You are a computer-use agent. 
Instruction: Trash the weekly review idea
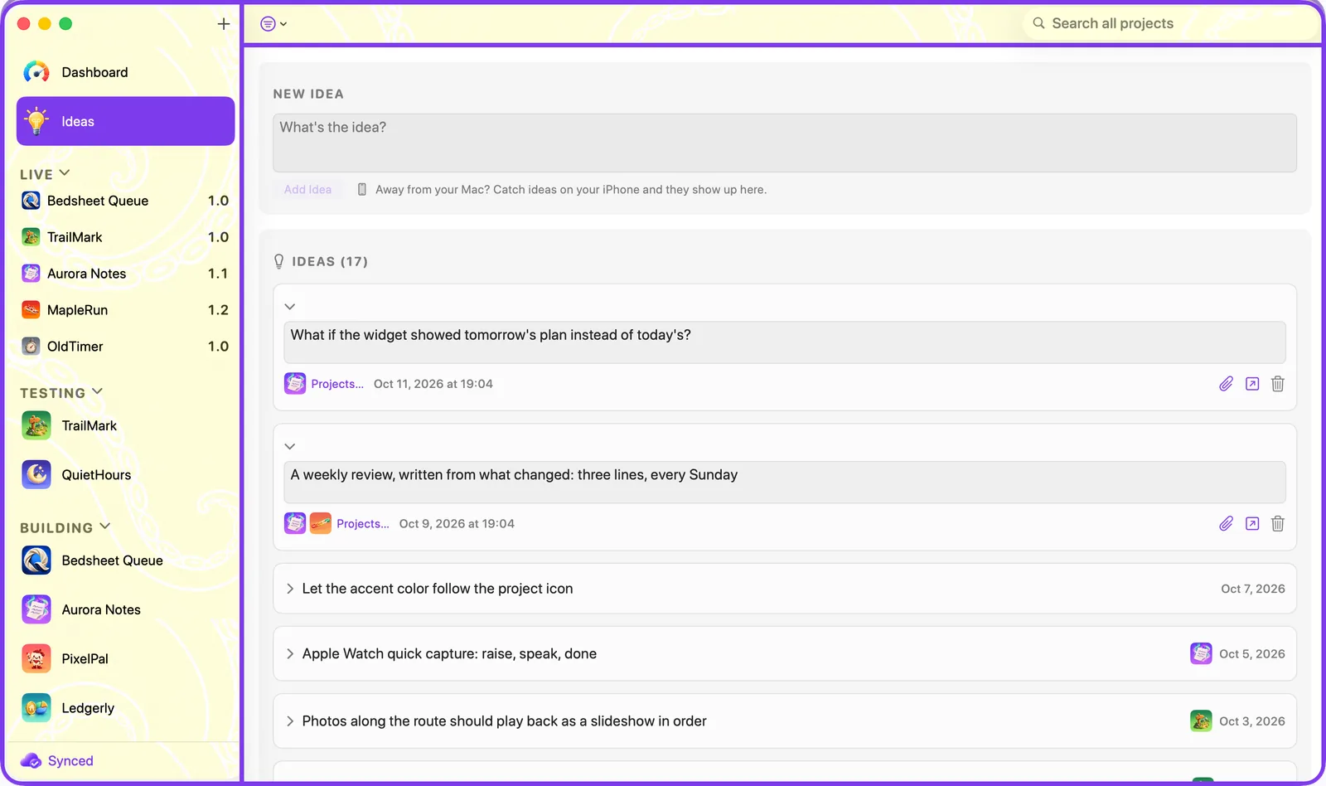tap(1278, 524)
